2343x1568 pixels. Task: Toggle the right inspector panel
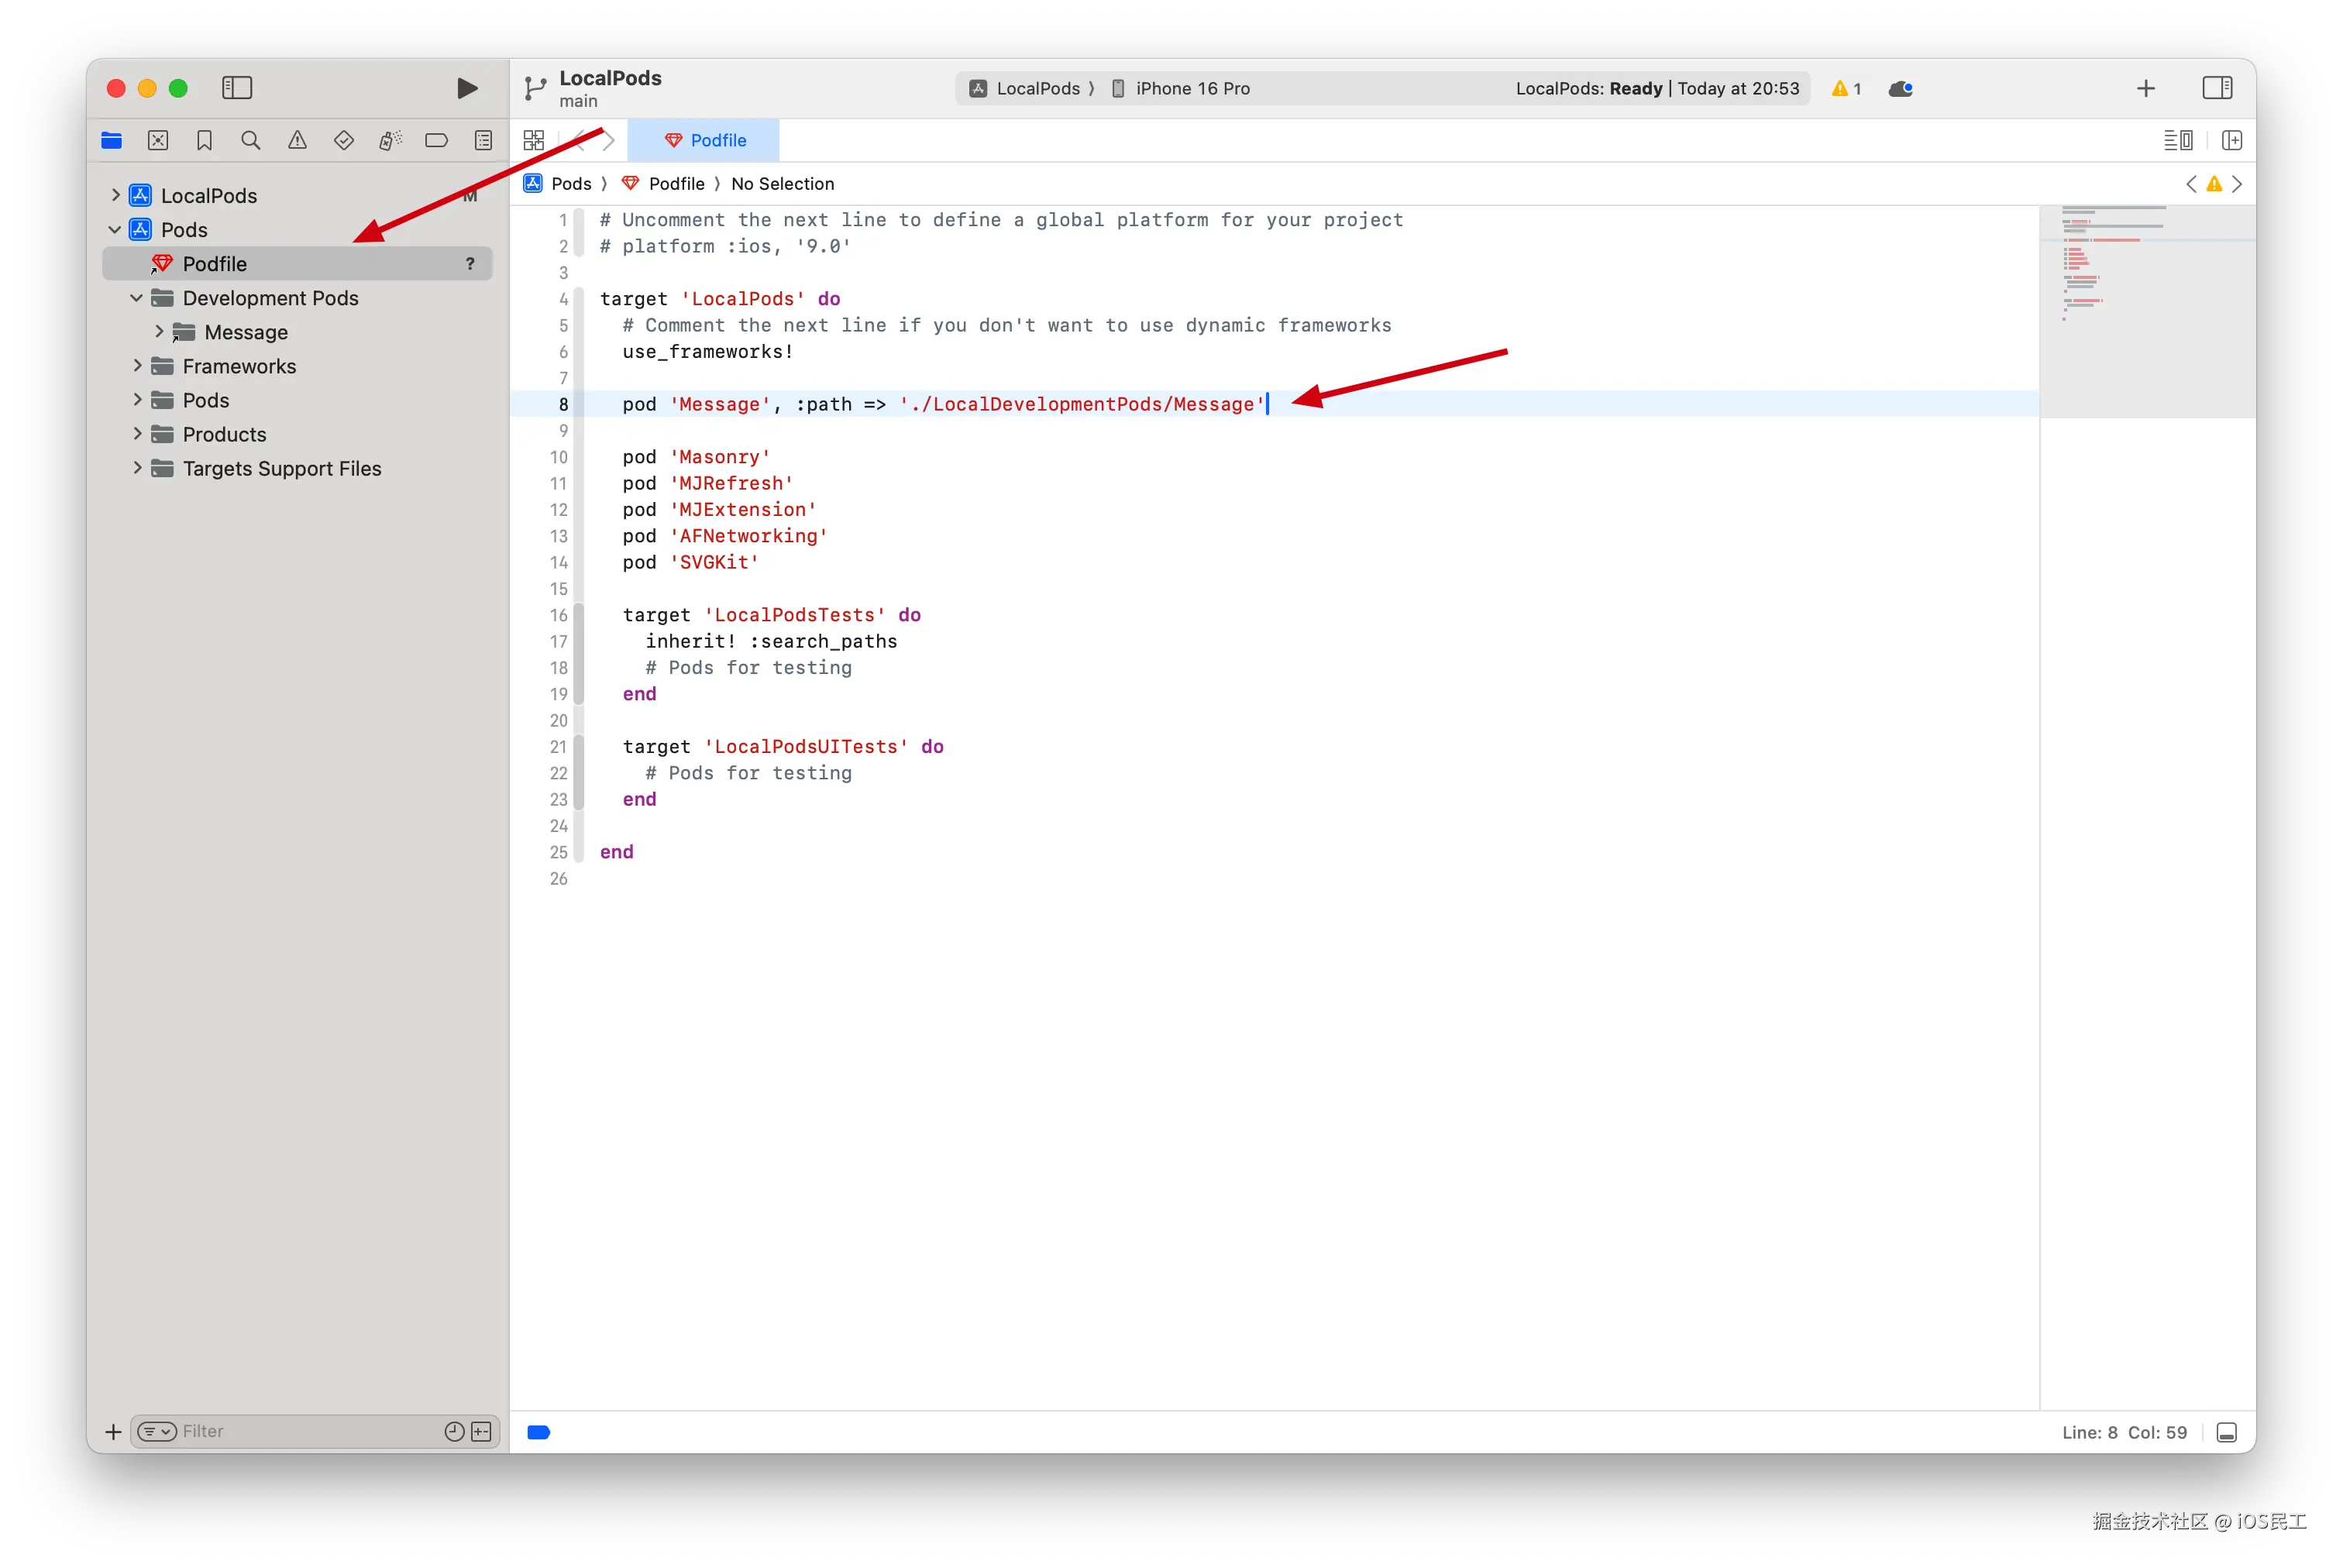tap(2217, 88)
